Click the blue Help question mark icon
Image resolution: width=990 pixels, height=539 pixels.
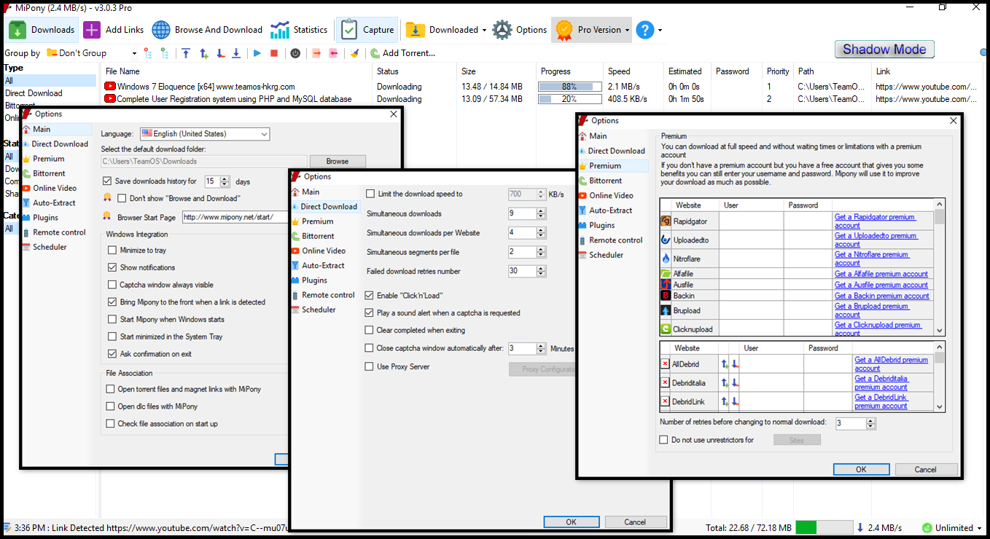coord(644,30)
